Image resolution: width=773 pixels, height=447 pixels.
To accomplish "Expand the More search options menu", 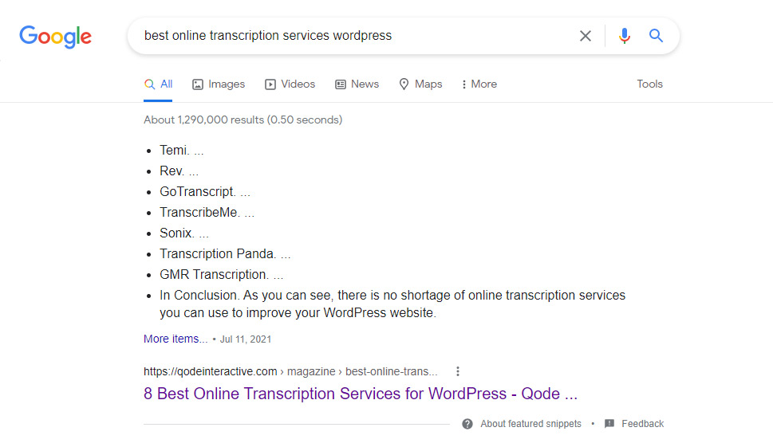I will point(479,84).
